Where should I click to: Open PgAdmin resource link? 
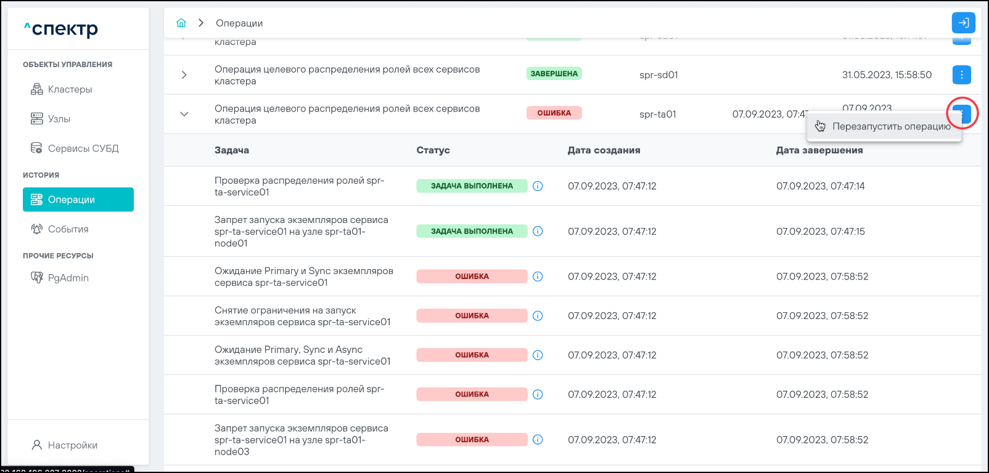(x=68, y=278)
